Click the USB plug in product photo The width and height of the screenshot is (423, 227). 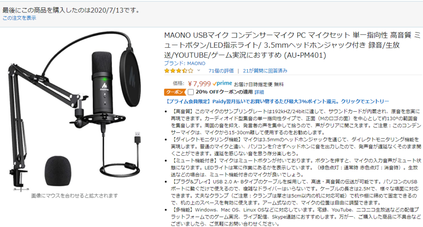click(x=137, y=137)
